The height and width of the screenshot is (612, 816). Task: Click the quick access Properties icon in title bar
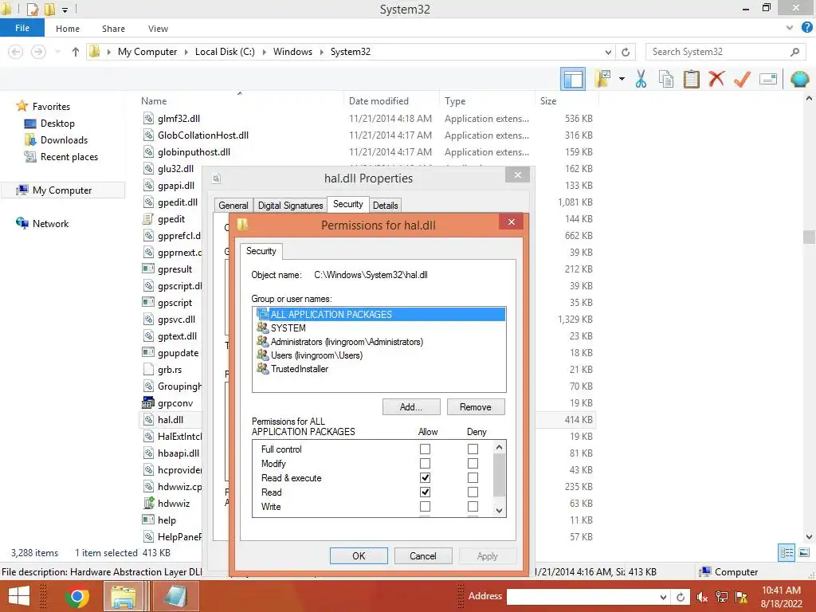[x=32, y=9]
